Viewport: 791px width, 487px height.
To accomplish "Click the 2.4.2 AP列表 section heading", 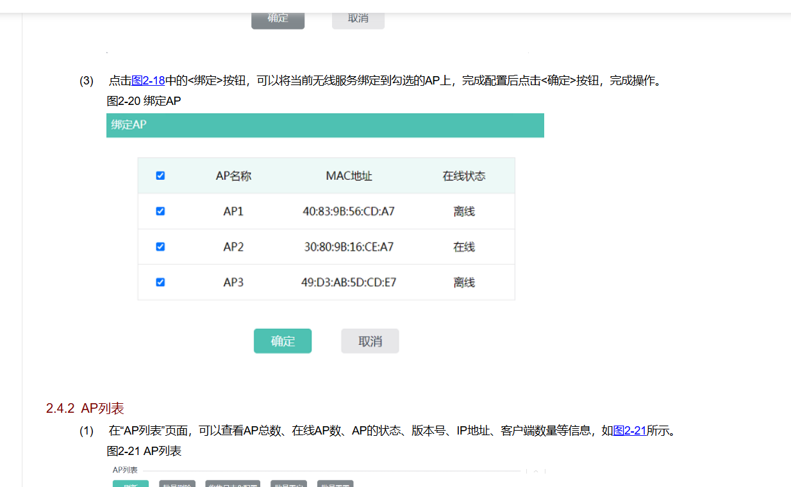I will [85, 408].
